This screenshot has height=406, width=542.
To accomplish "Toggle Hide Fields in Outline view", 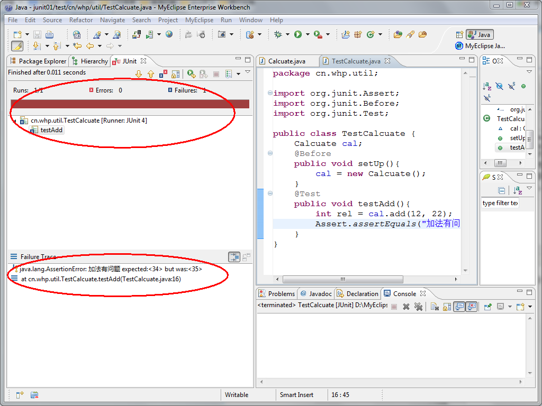I will tap(499, 86).
